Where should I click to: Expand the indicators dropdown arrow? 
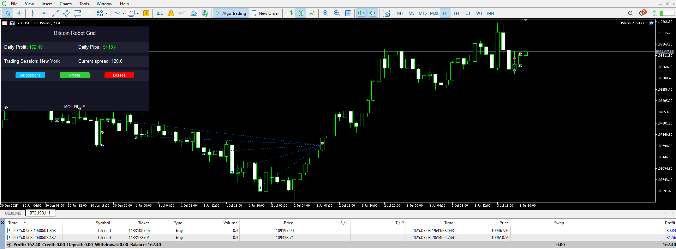coord(123,13)
